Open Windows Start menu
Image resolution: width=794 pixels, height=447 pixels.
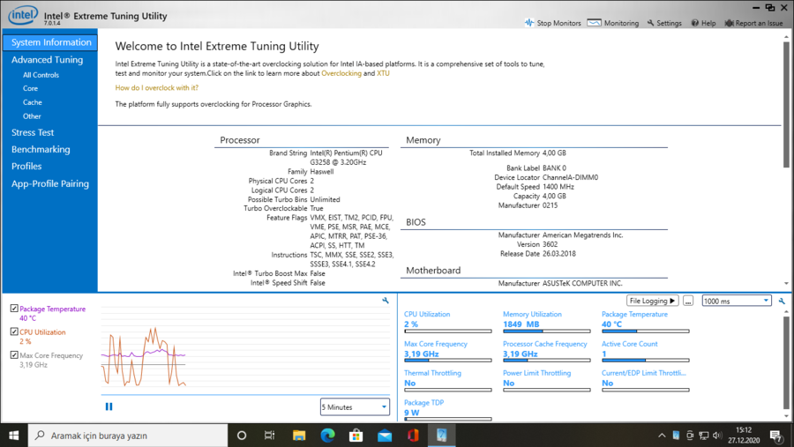point(13,436)
